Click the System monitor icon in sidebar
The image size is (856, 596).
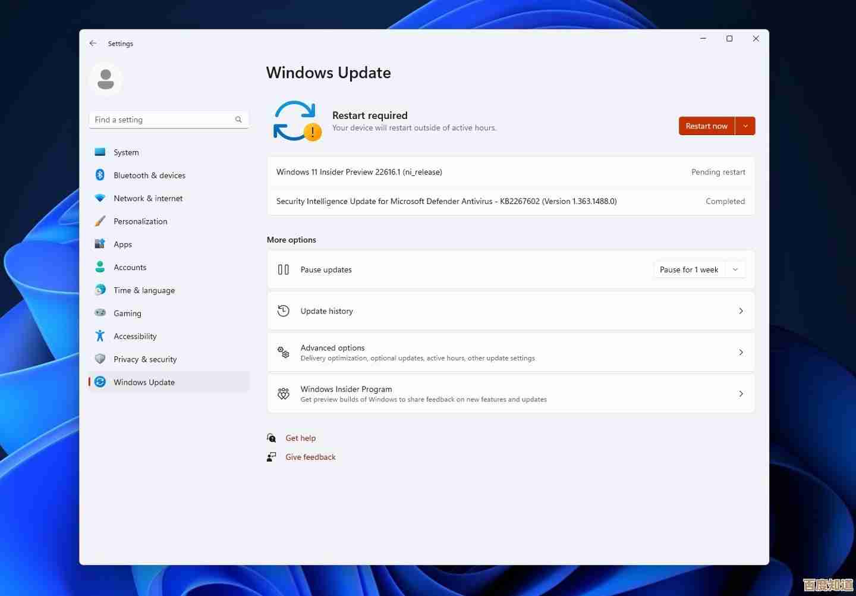tap(100, 152)
